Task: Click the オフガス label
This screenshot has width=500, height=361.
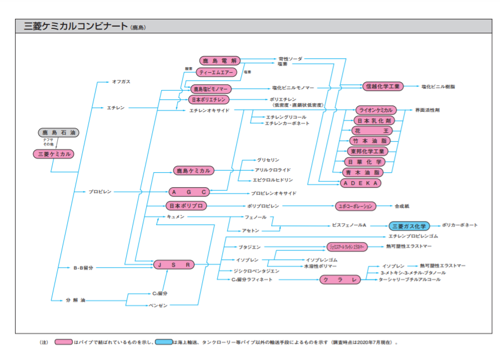Action: click(x=121, y=82)
